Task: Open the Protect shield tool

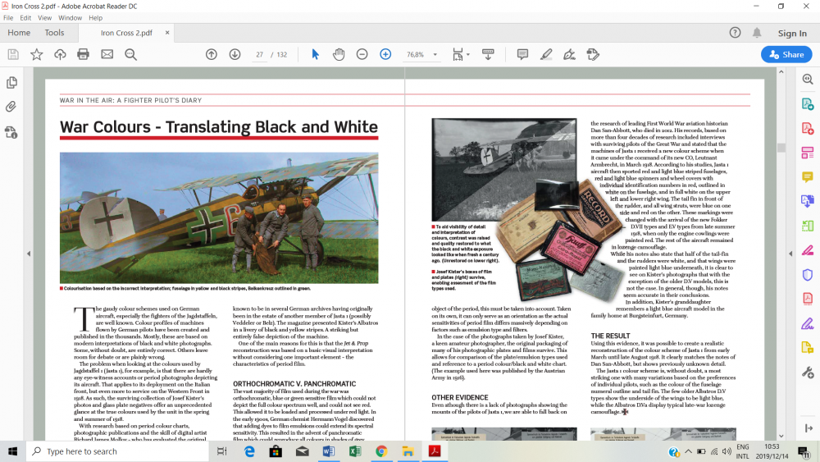Action: [807, 275]
